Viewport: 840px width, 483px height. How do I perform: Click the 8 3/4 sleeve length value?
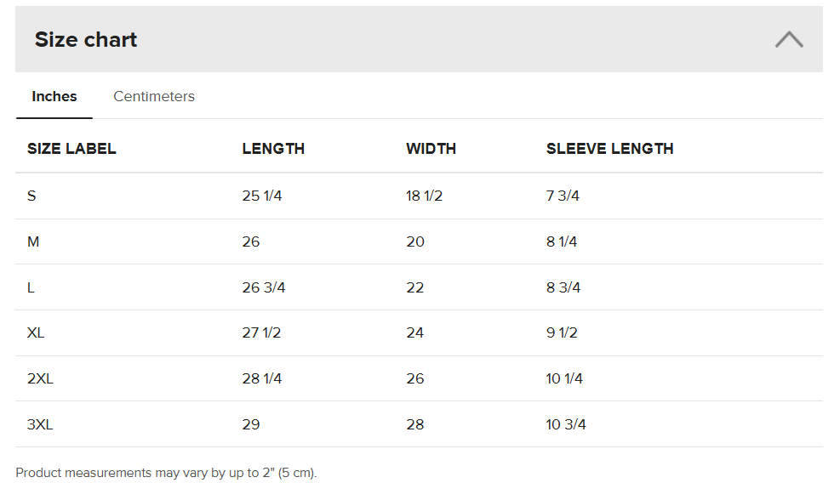563,287
